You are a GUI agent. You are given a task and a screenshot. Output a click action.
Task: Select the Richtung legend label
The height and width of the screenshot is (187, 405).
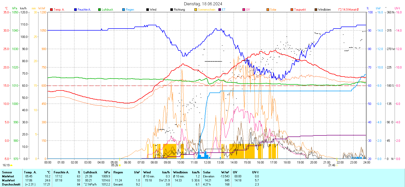(179, 10)
